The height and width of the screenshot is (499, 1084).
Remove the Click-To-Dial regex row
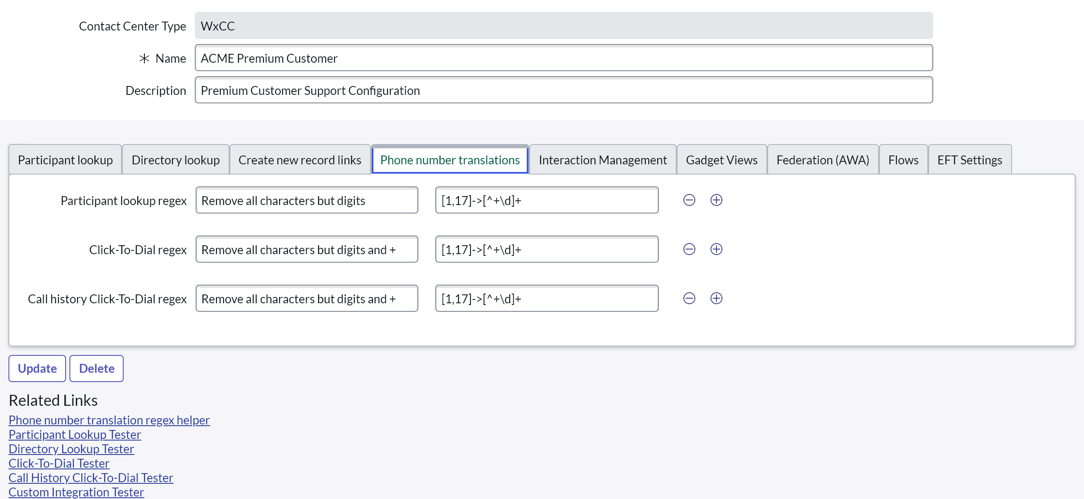(689, 249)
